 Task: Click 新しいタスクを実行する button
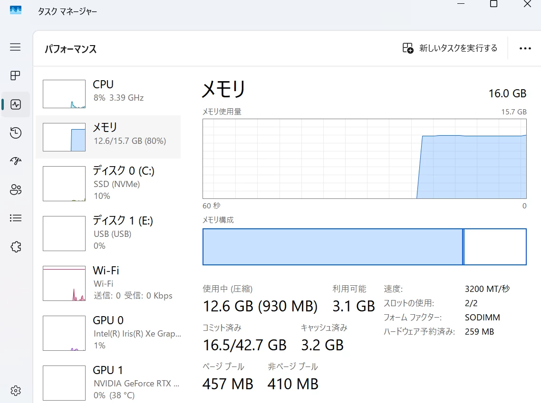pos(450,48)
